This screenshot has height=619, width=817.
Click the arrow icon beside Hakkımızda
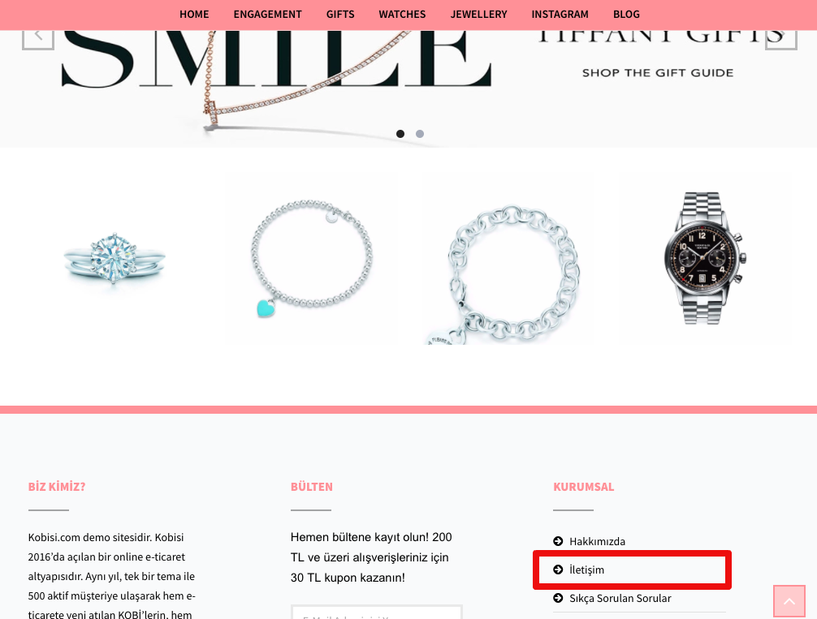[x=558, y=541]
